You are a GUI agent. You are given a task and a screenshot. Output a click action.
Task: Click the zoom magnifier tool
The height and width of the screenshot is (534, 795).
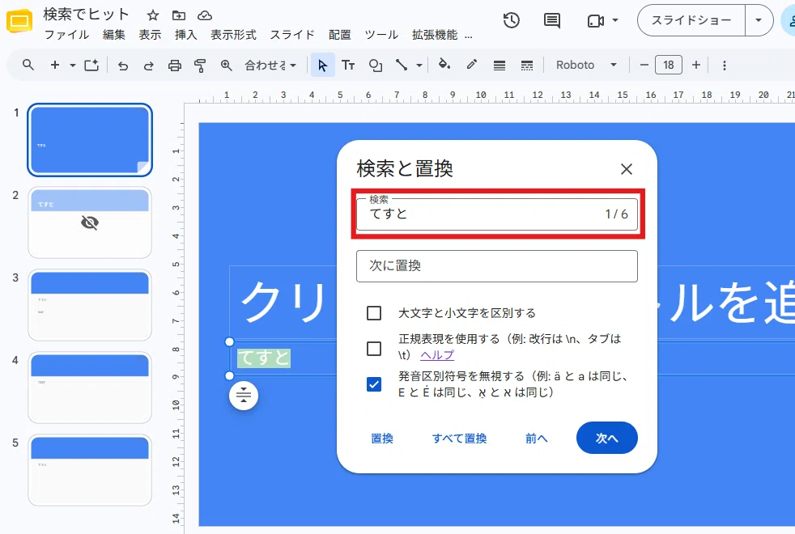click(226, 66)
